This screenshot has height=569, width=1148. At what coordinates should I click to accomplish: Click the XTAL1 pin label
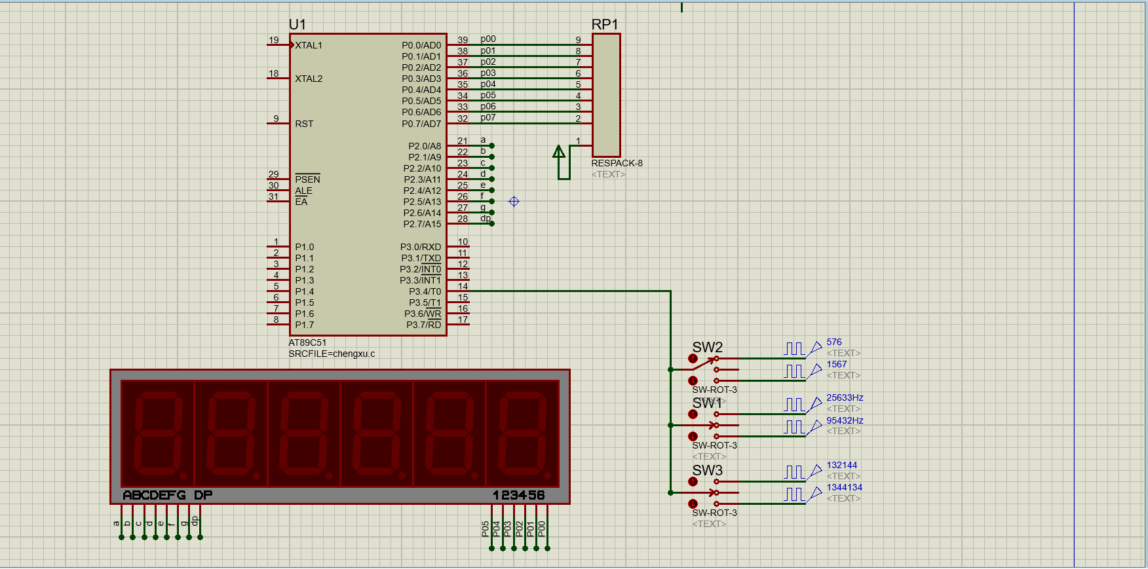click(309, 45)
